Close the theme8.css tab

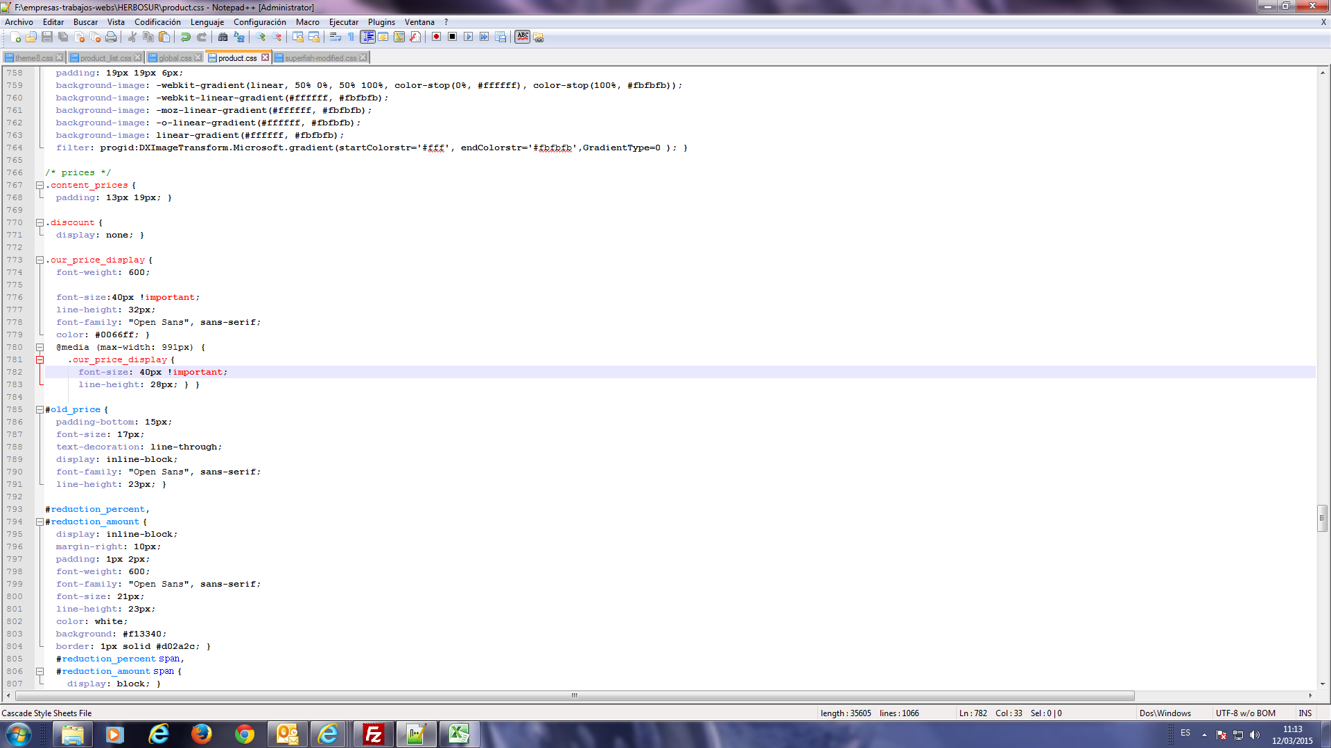click(x=60, y=57)
